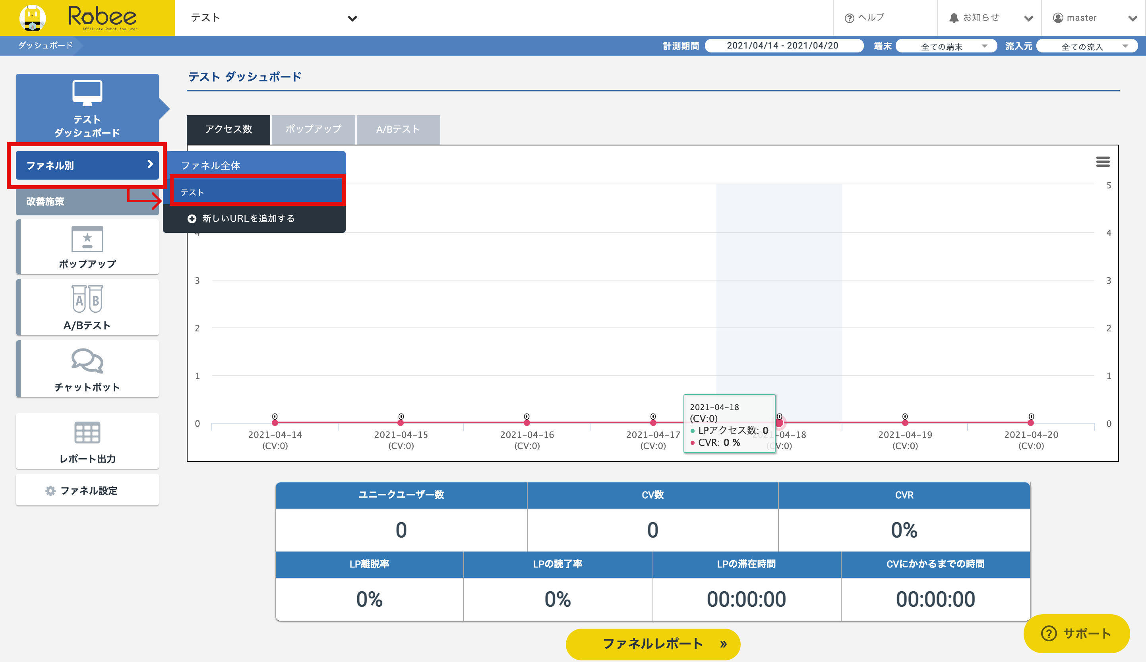Click the ファネルレポート yellow button
Viewport: 1146px width, 662px height.
[652, 644]
